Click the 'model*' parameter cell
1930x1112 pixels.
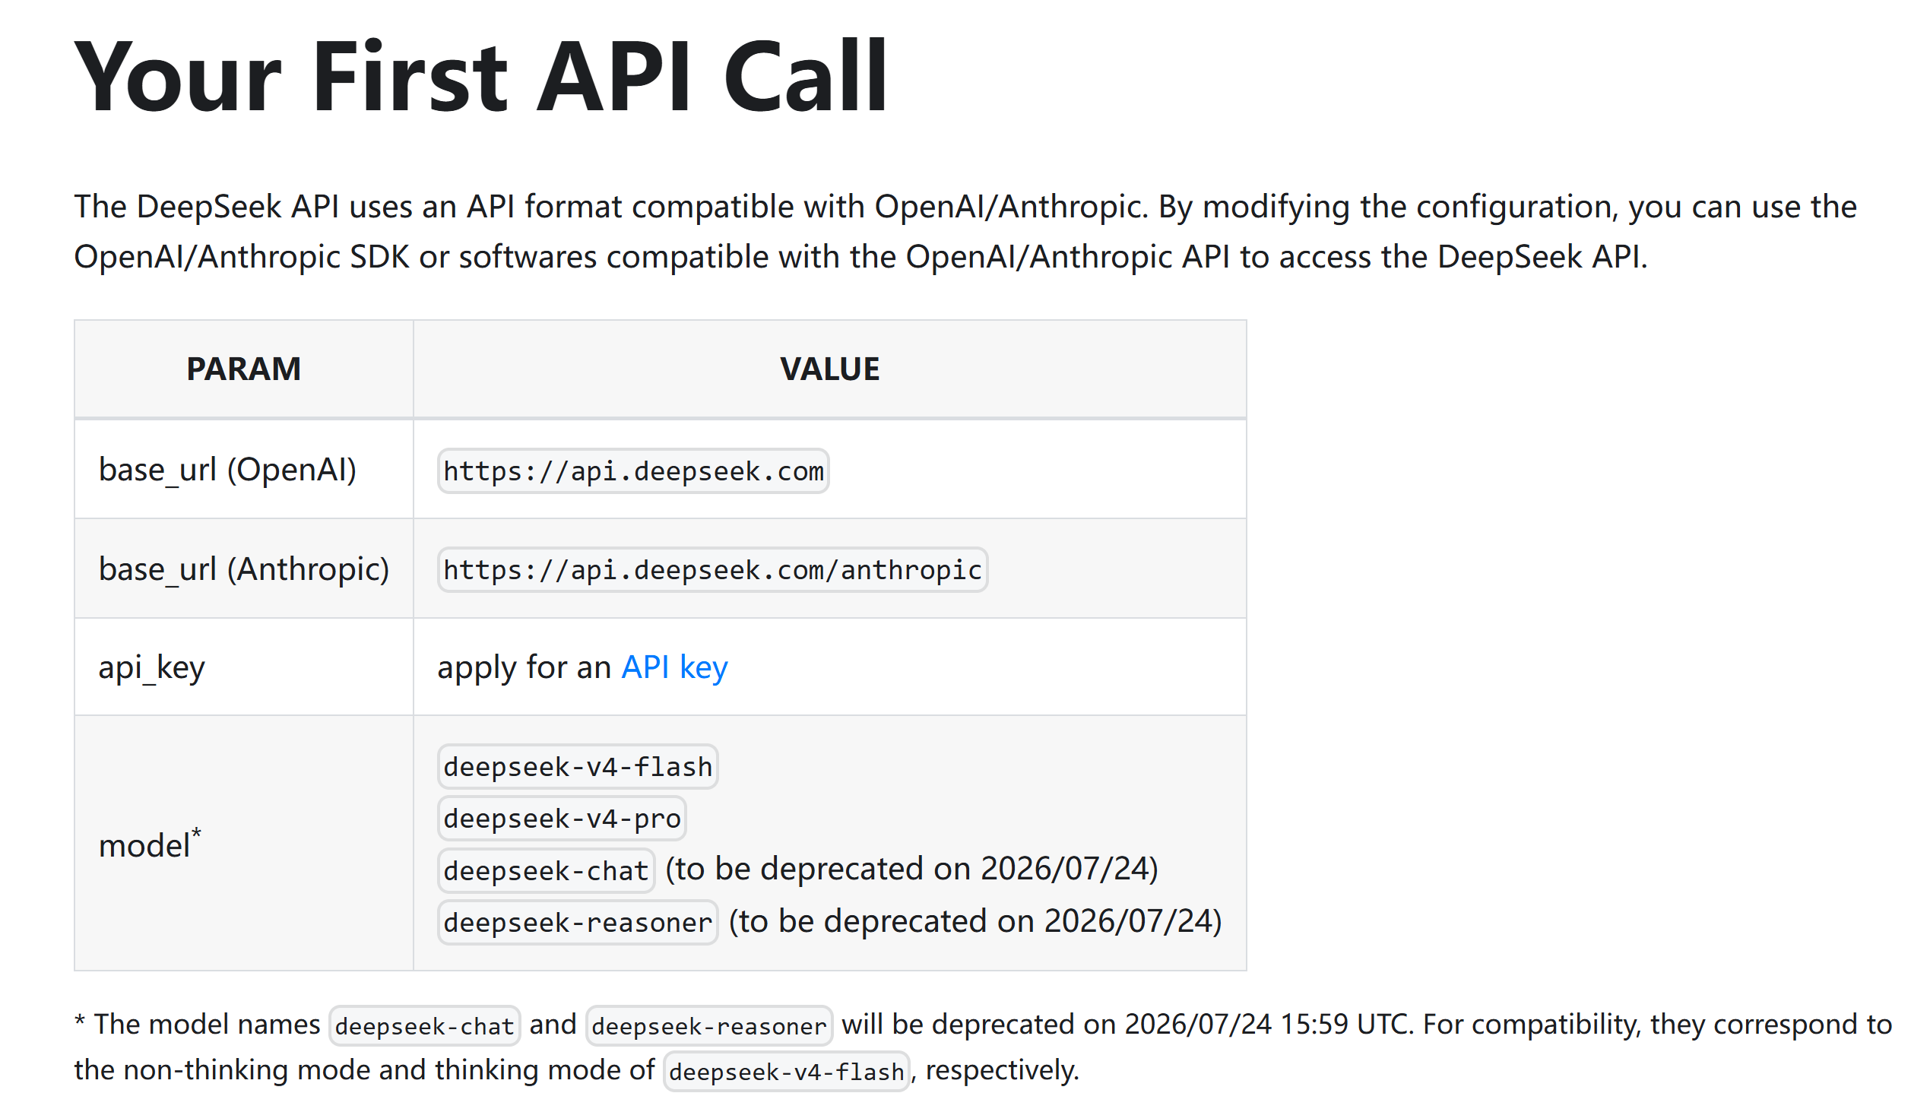tap(244, 844)
